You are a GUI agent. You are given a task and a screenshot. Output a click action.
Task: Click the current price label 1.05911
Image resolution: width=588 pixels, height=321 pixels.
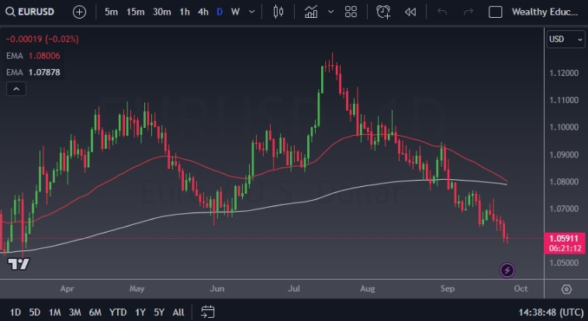tap(565, 243)
